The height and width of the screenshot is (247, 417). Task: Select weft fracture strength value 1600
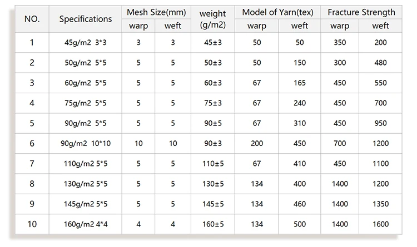[380, 224]
